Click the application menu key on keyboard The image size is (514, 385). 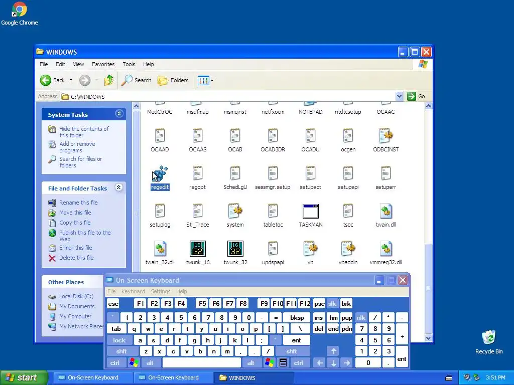(x=283, y=363)
